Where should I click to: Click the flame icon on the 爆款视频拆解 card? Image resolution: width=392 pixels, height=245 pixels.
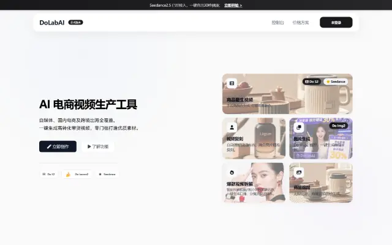pyautogui.click(x=232, y=172)
